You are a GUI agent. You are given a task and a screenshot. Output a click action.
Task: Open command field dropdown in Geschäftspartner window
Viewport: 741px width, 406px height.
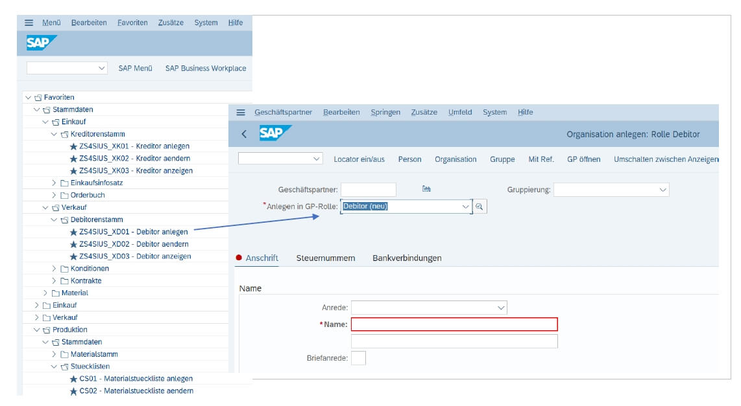pyautogui.click(x=317, y=159)
